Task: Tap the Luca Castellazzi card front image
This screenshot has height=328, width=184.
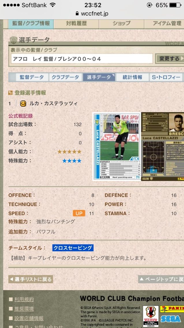Action: pos(117,146)
